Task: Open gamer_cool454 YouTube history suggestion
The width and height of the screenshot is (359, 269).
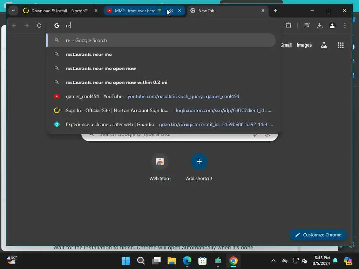Action: pyautogui.click(x=161, y=96)
